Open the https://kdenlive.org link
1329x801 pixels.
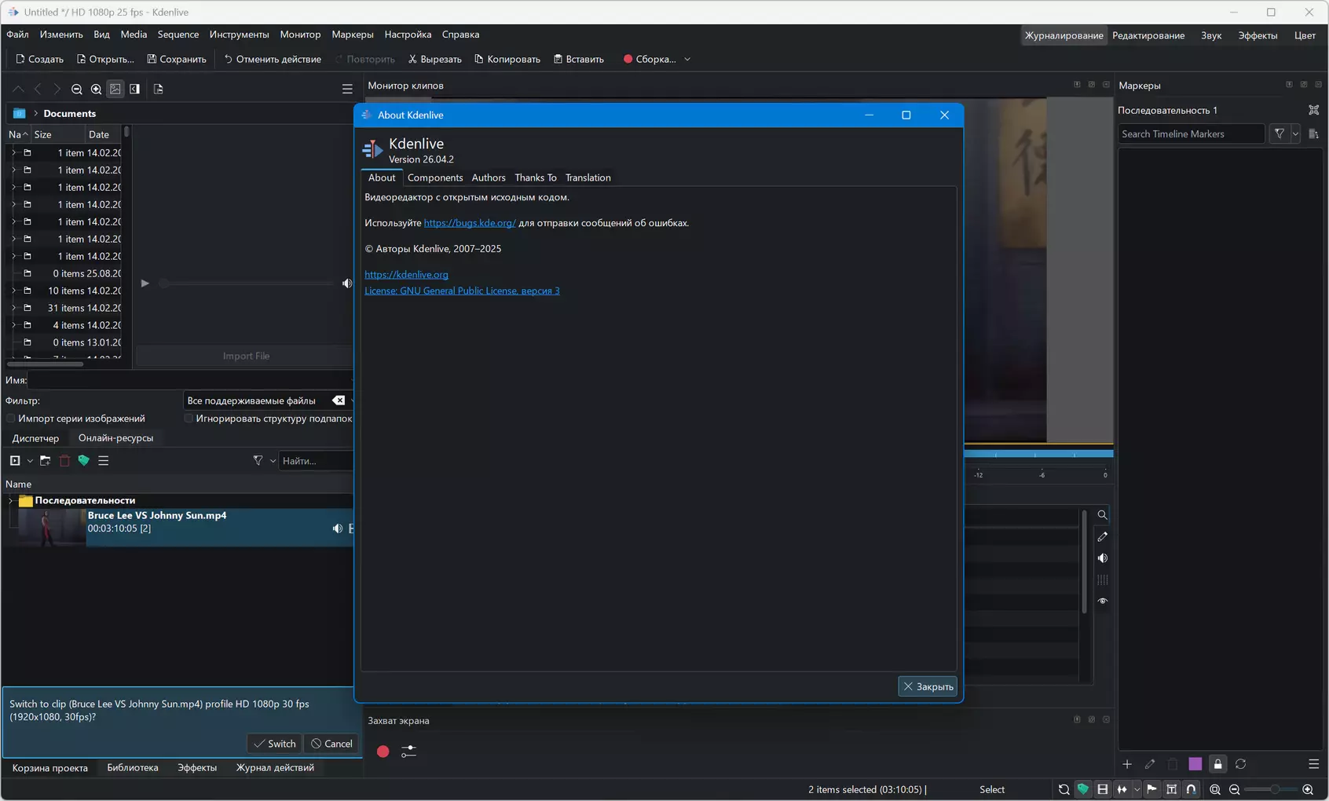tap(406, 275)
